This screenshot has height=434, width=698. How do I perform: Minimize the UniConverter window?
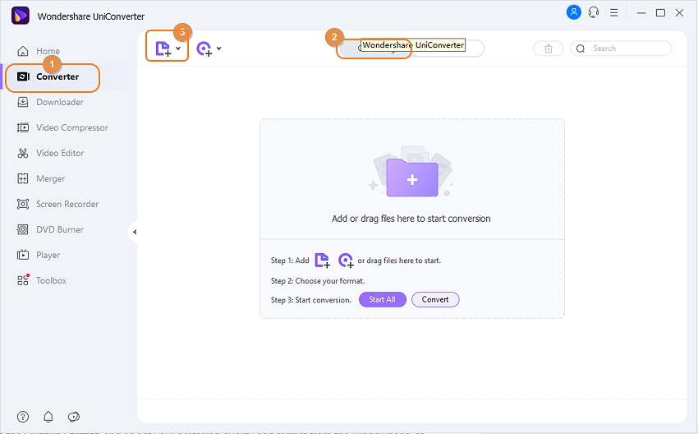(x=641, y=13)
